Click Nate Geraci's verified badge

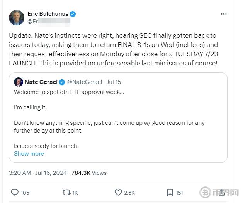tap(61, 82)
